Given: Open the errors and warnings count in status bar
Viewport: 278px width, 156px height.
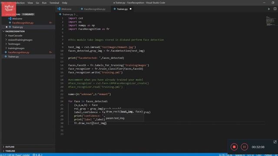Looking at the screenshot, I should coord(37,155).
